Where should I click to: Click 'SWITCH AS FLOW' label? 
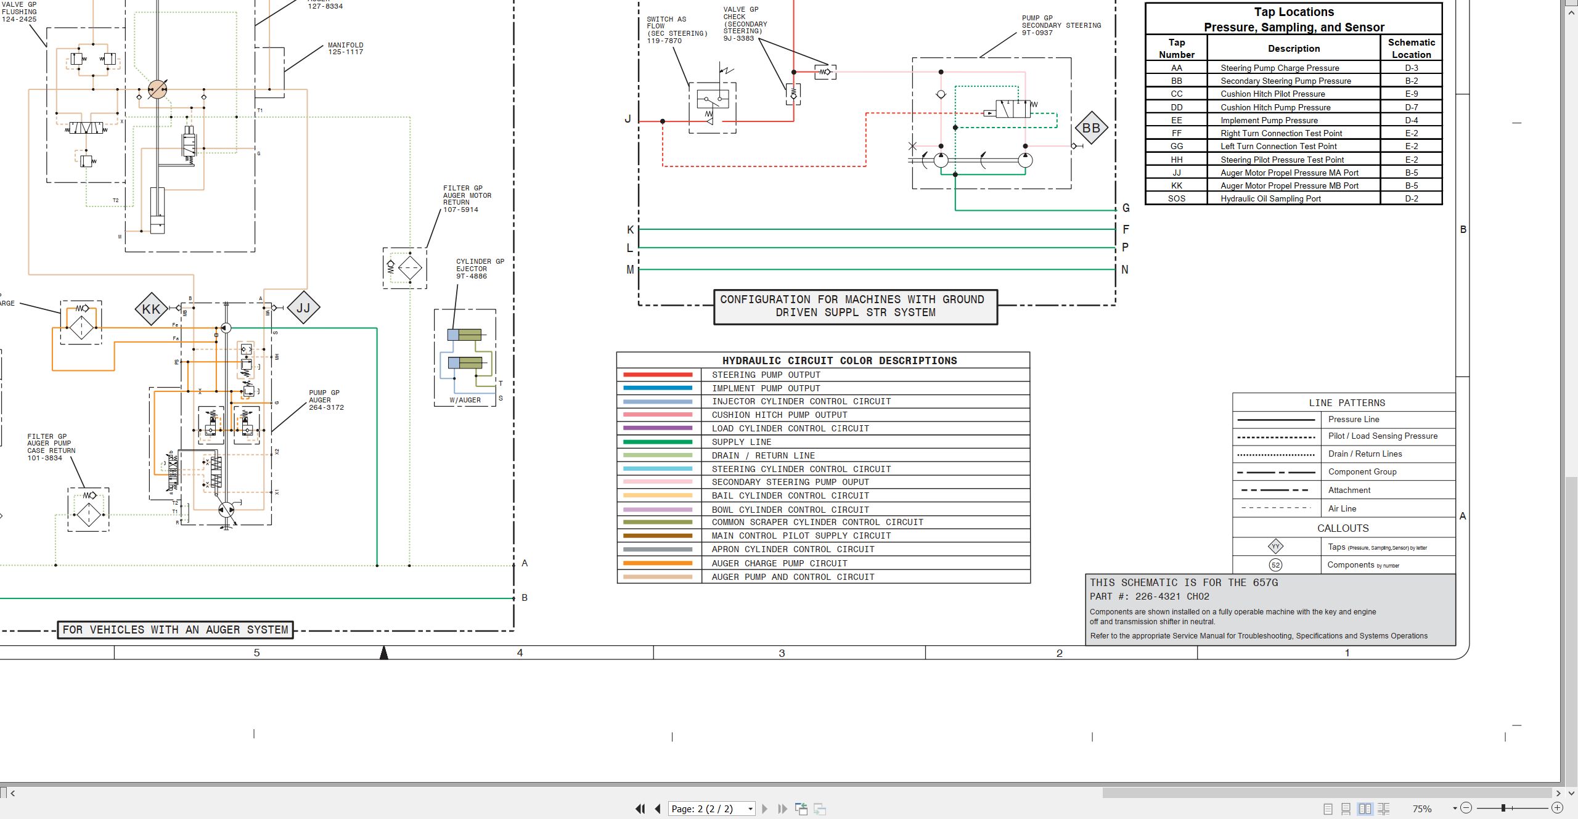tap(677, 30)
